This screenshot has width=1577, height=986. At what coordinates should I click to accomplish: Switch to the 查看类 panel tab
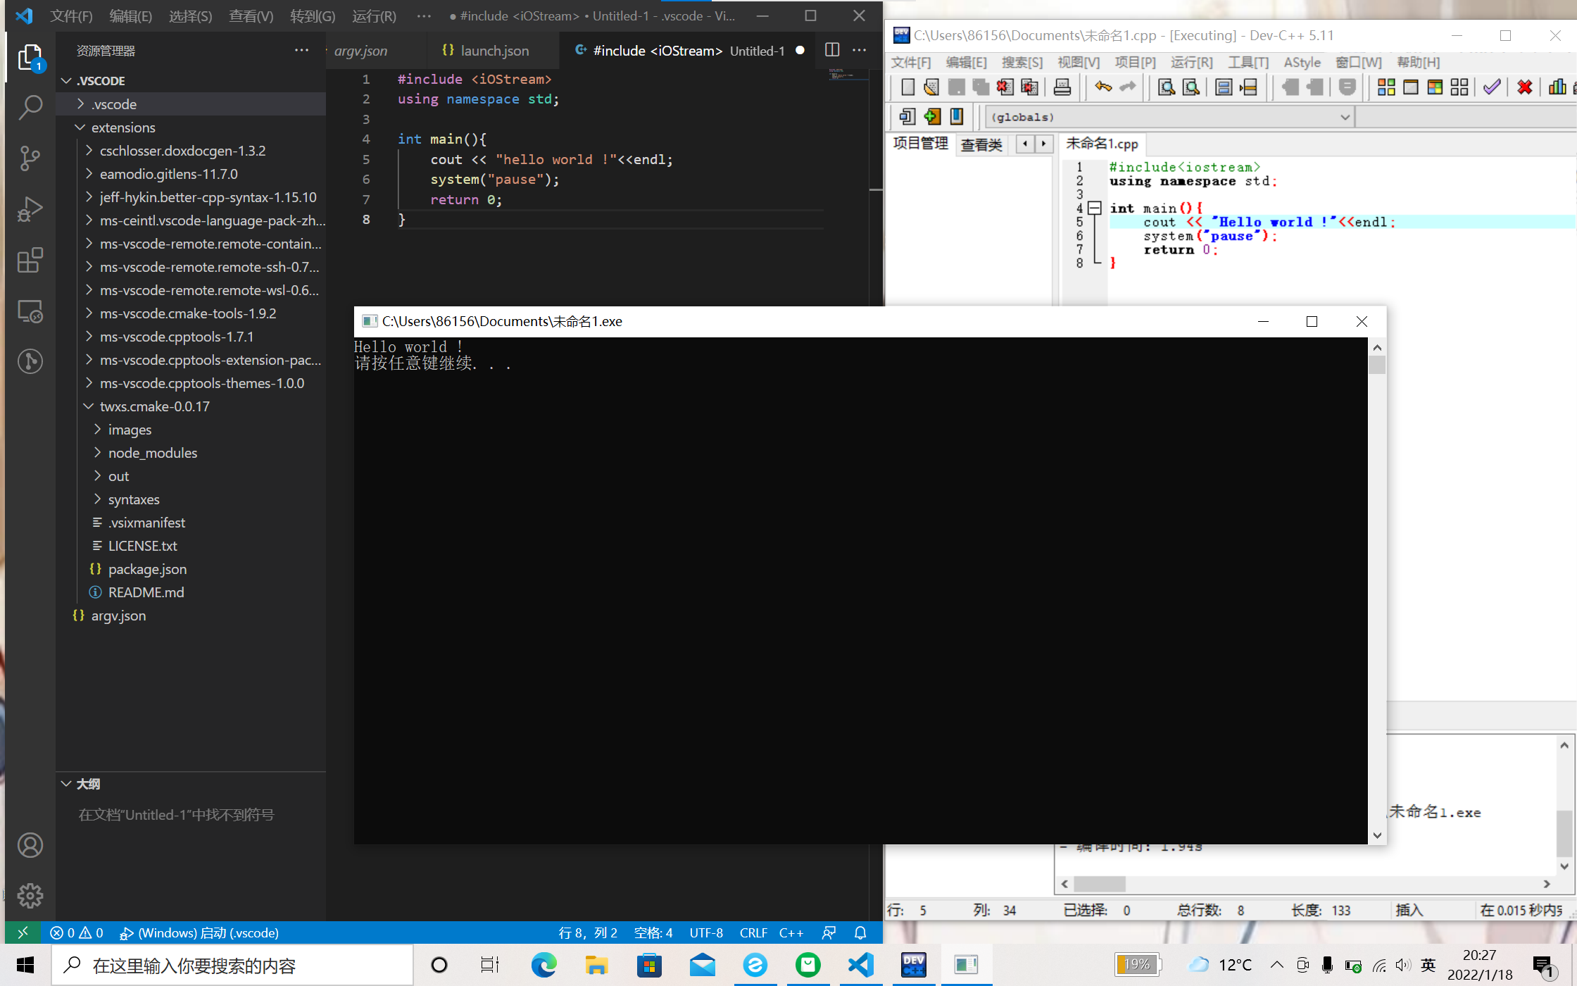click(981, 144)
